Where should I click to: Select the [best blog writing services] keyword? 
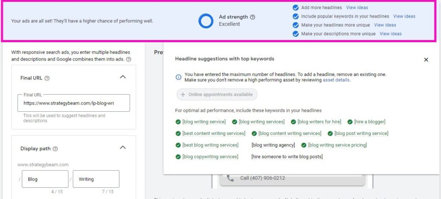pyautogui.click(x=210, y=145)
